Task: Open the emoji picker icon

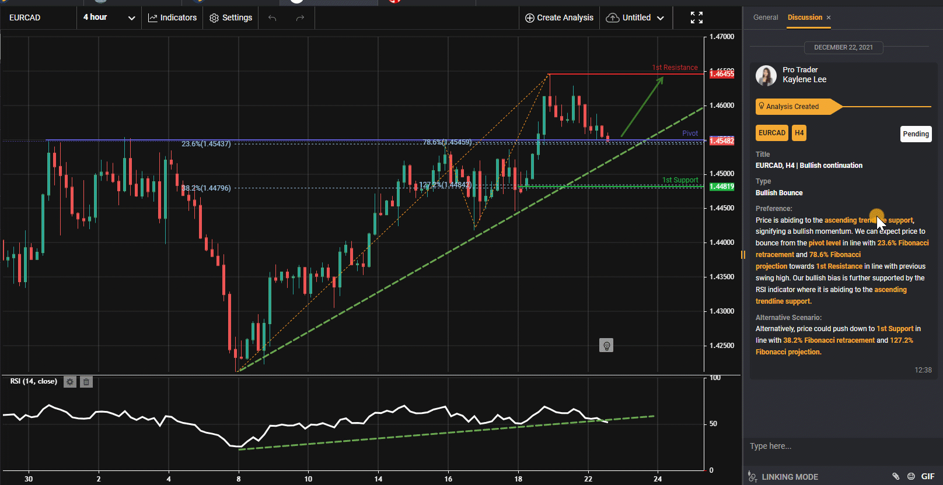Action: click(911, 476)
